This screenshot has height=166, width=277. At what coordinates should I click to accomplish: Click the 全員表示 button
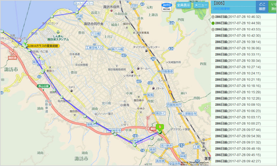pos(184,5)
